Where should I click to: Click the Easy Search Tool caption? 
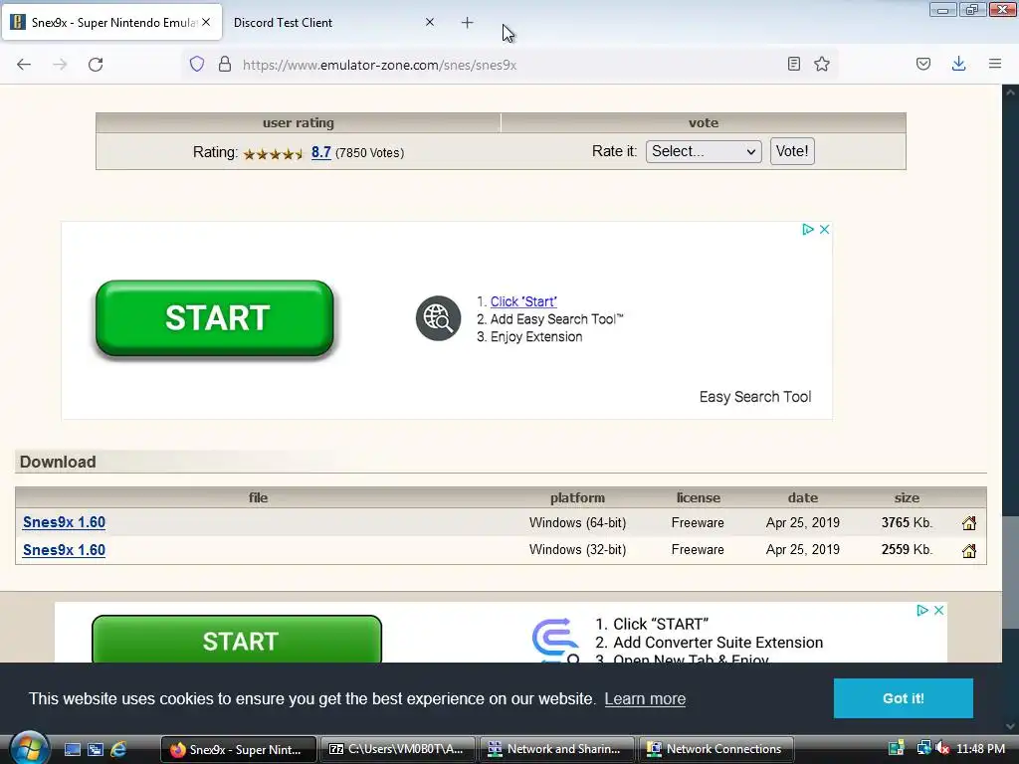click(x=755, y=397)
